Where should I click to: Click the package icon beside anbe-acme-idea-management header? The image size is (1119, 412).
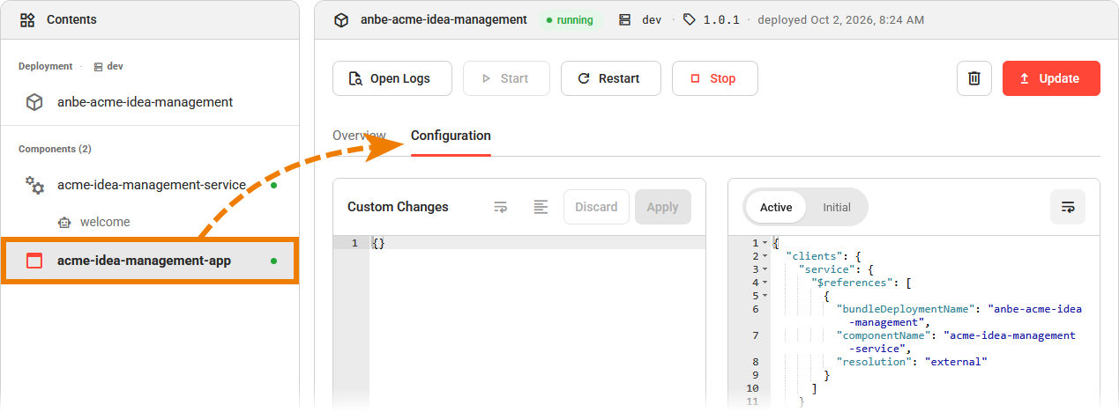(x=341, y=19)
